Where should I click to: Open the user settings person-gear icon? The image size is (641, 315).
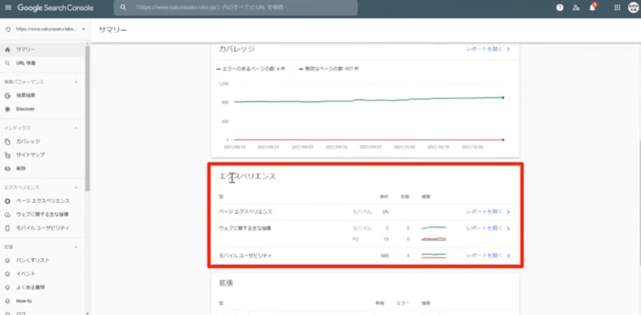tap(576, 7)
